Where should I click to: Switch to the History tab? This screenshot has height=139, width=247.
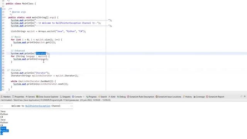click(x=187, y=97)
